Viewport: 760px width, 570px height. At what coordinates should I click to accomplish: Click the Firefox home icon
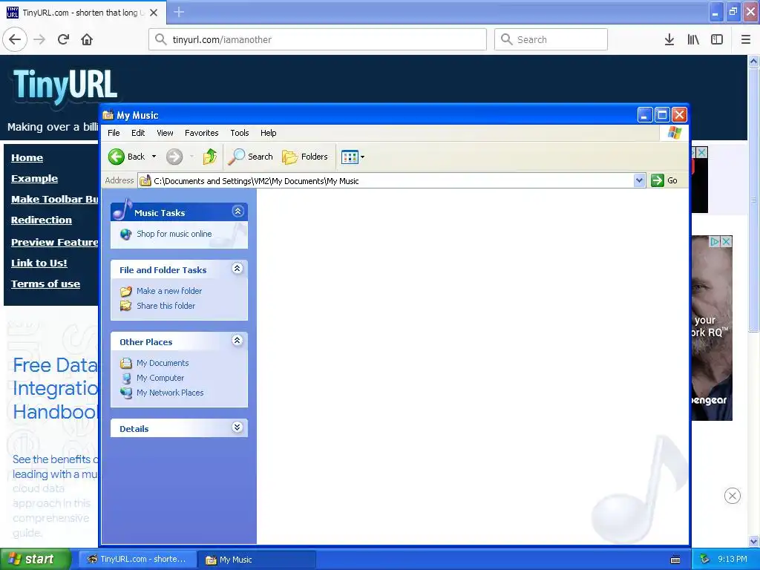click(x=87, y=39)
